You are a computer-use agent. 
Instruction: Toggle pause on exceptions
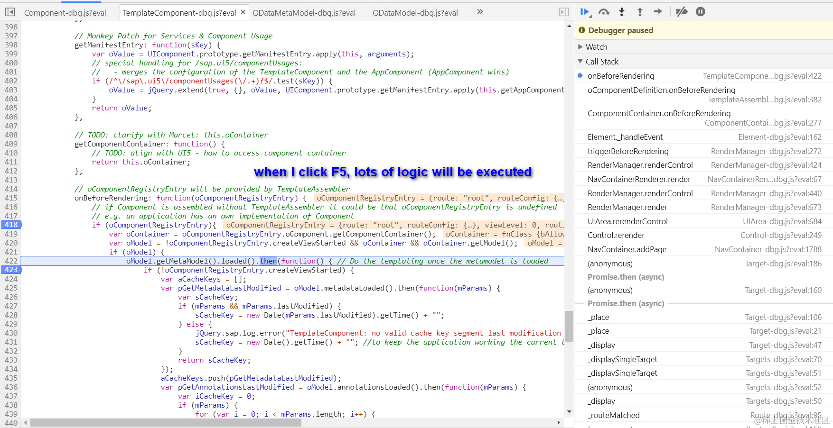pyautogui.click(x=701, y=12)
